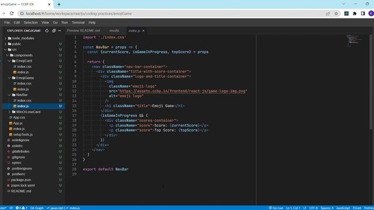Expand the public folder

[16, 44]
